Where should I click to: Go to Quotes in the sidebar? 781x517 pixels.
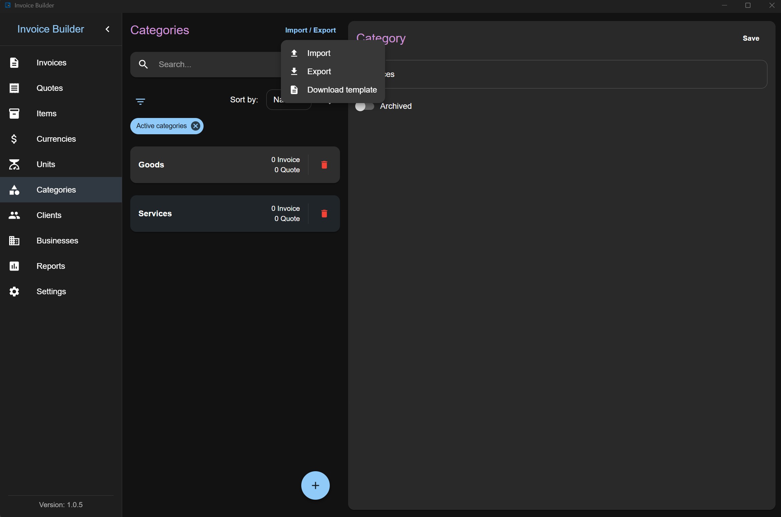(x=61, y=88)
